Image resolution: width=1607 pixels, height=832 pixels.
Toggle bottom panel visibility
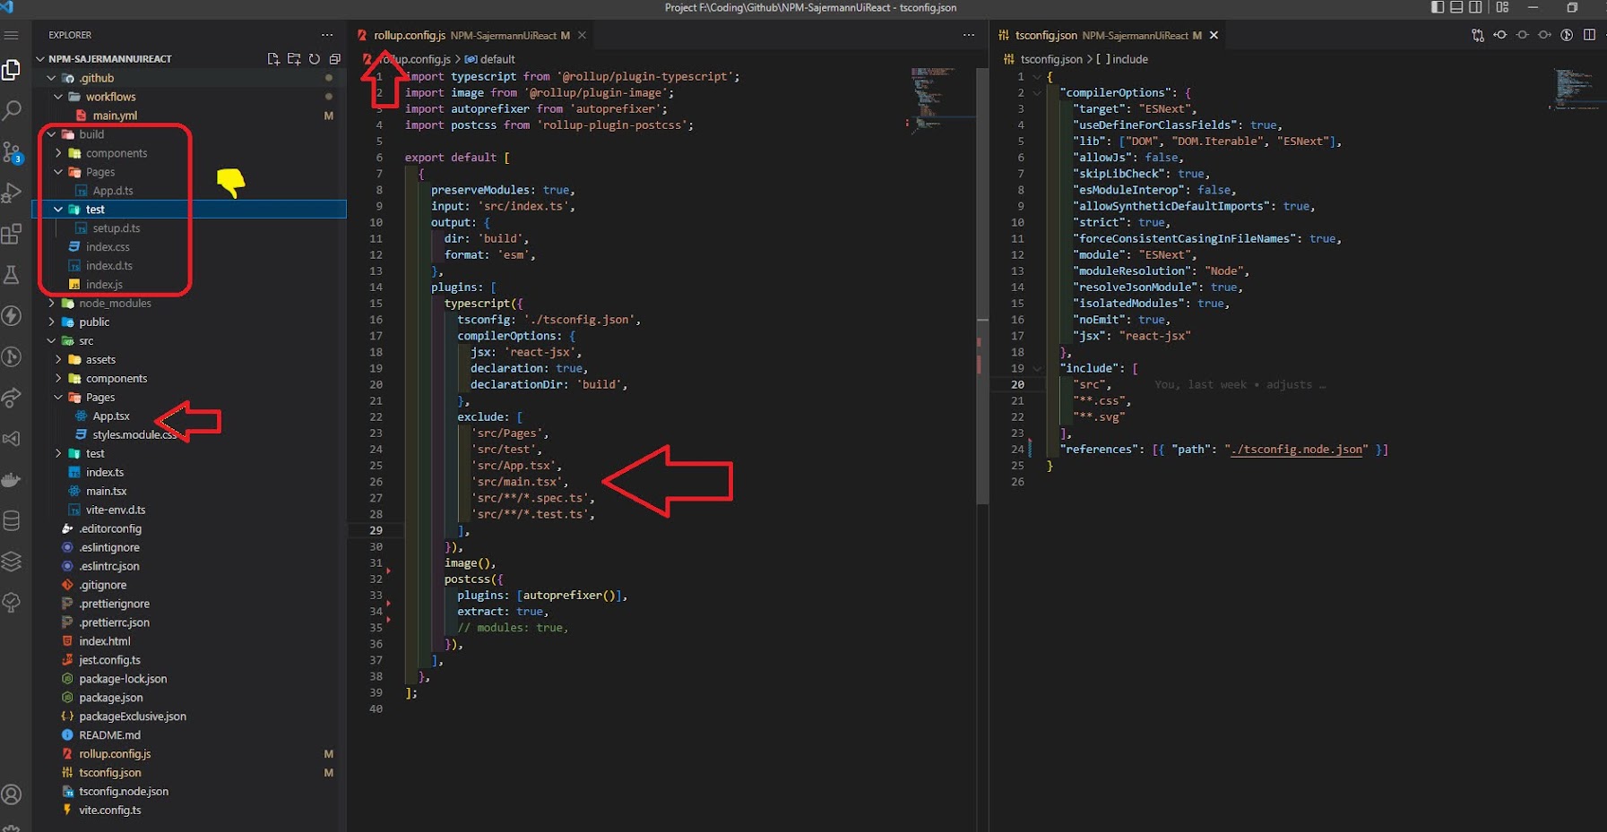coord(1456,7)
